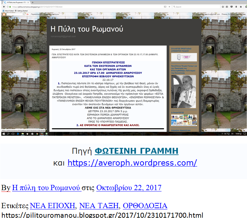Viewport: 247px width, 218px height.
Task: Open the Οκτωβρίου 22, 2017 date link
Action: point(129,188)
